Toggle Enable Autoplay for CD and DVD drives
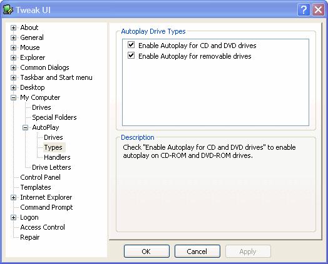The height and width of the screenshot is (264, 328). (x=131, y=45)
